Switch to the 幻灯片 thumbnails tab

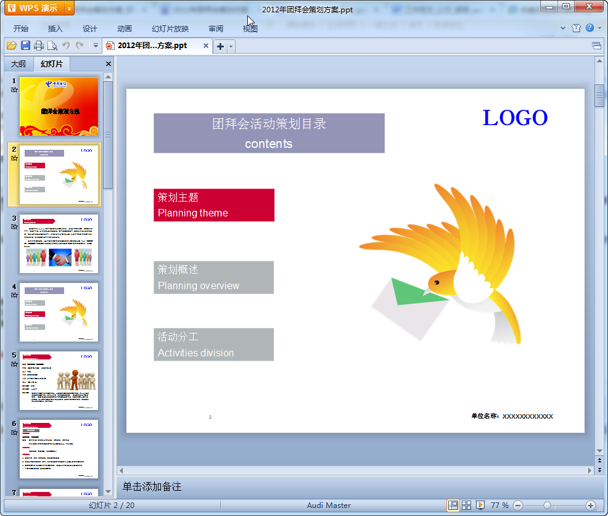click(52, 64)
